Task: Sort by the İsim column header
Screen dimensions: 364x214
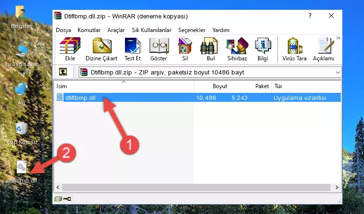Action: click(124, 86)
